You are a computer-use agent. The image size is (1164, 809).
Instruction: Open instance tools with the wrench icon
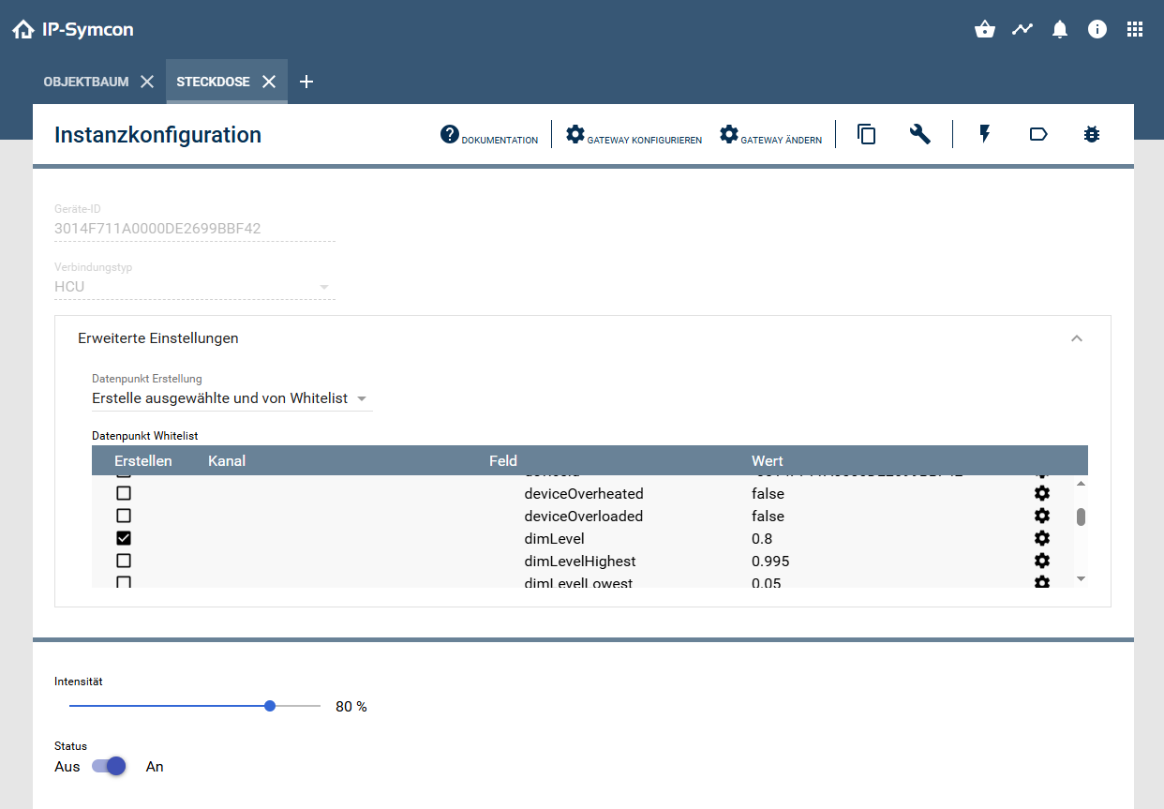pos(919,134)
